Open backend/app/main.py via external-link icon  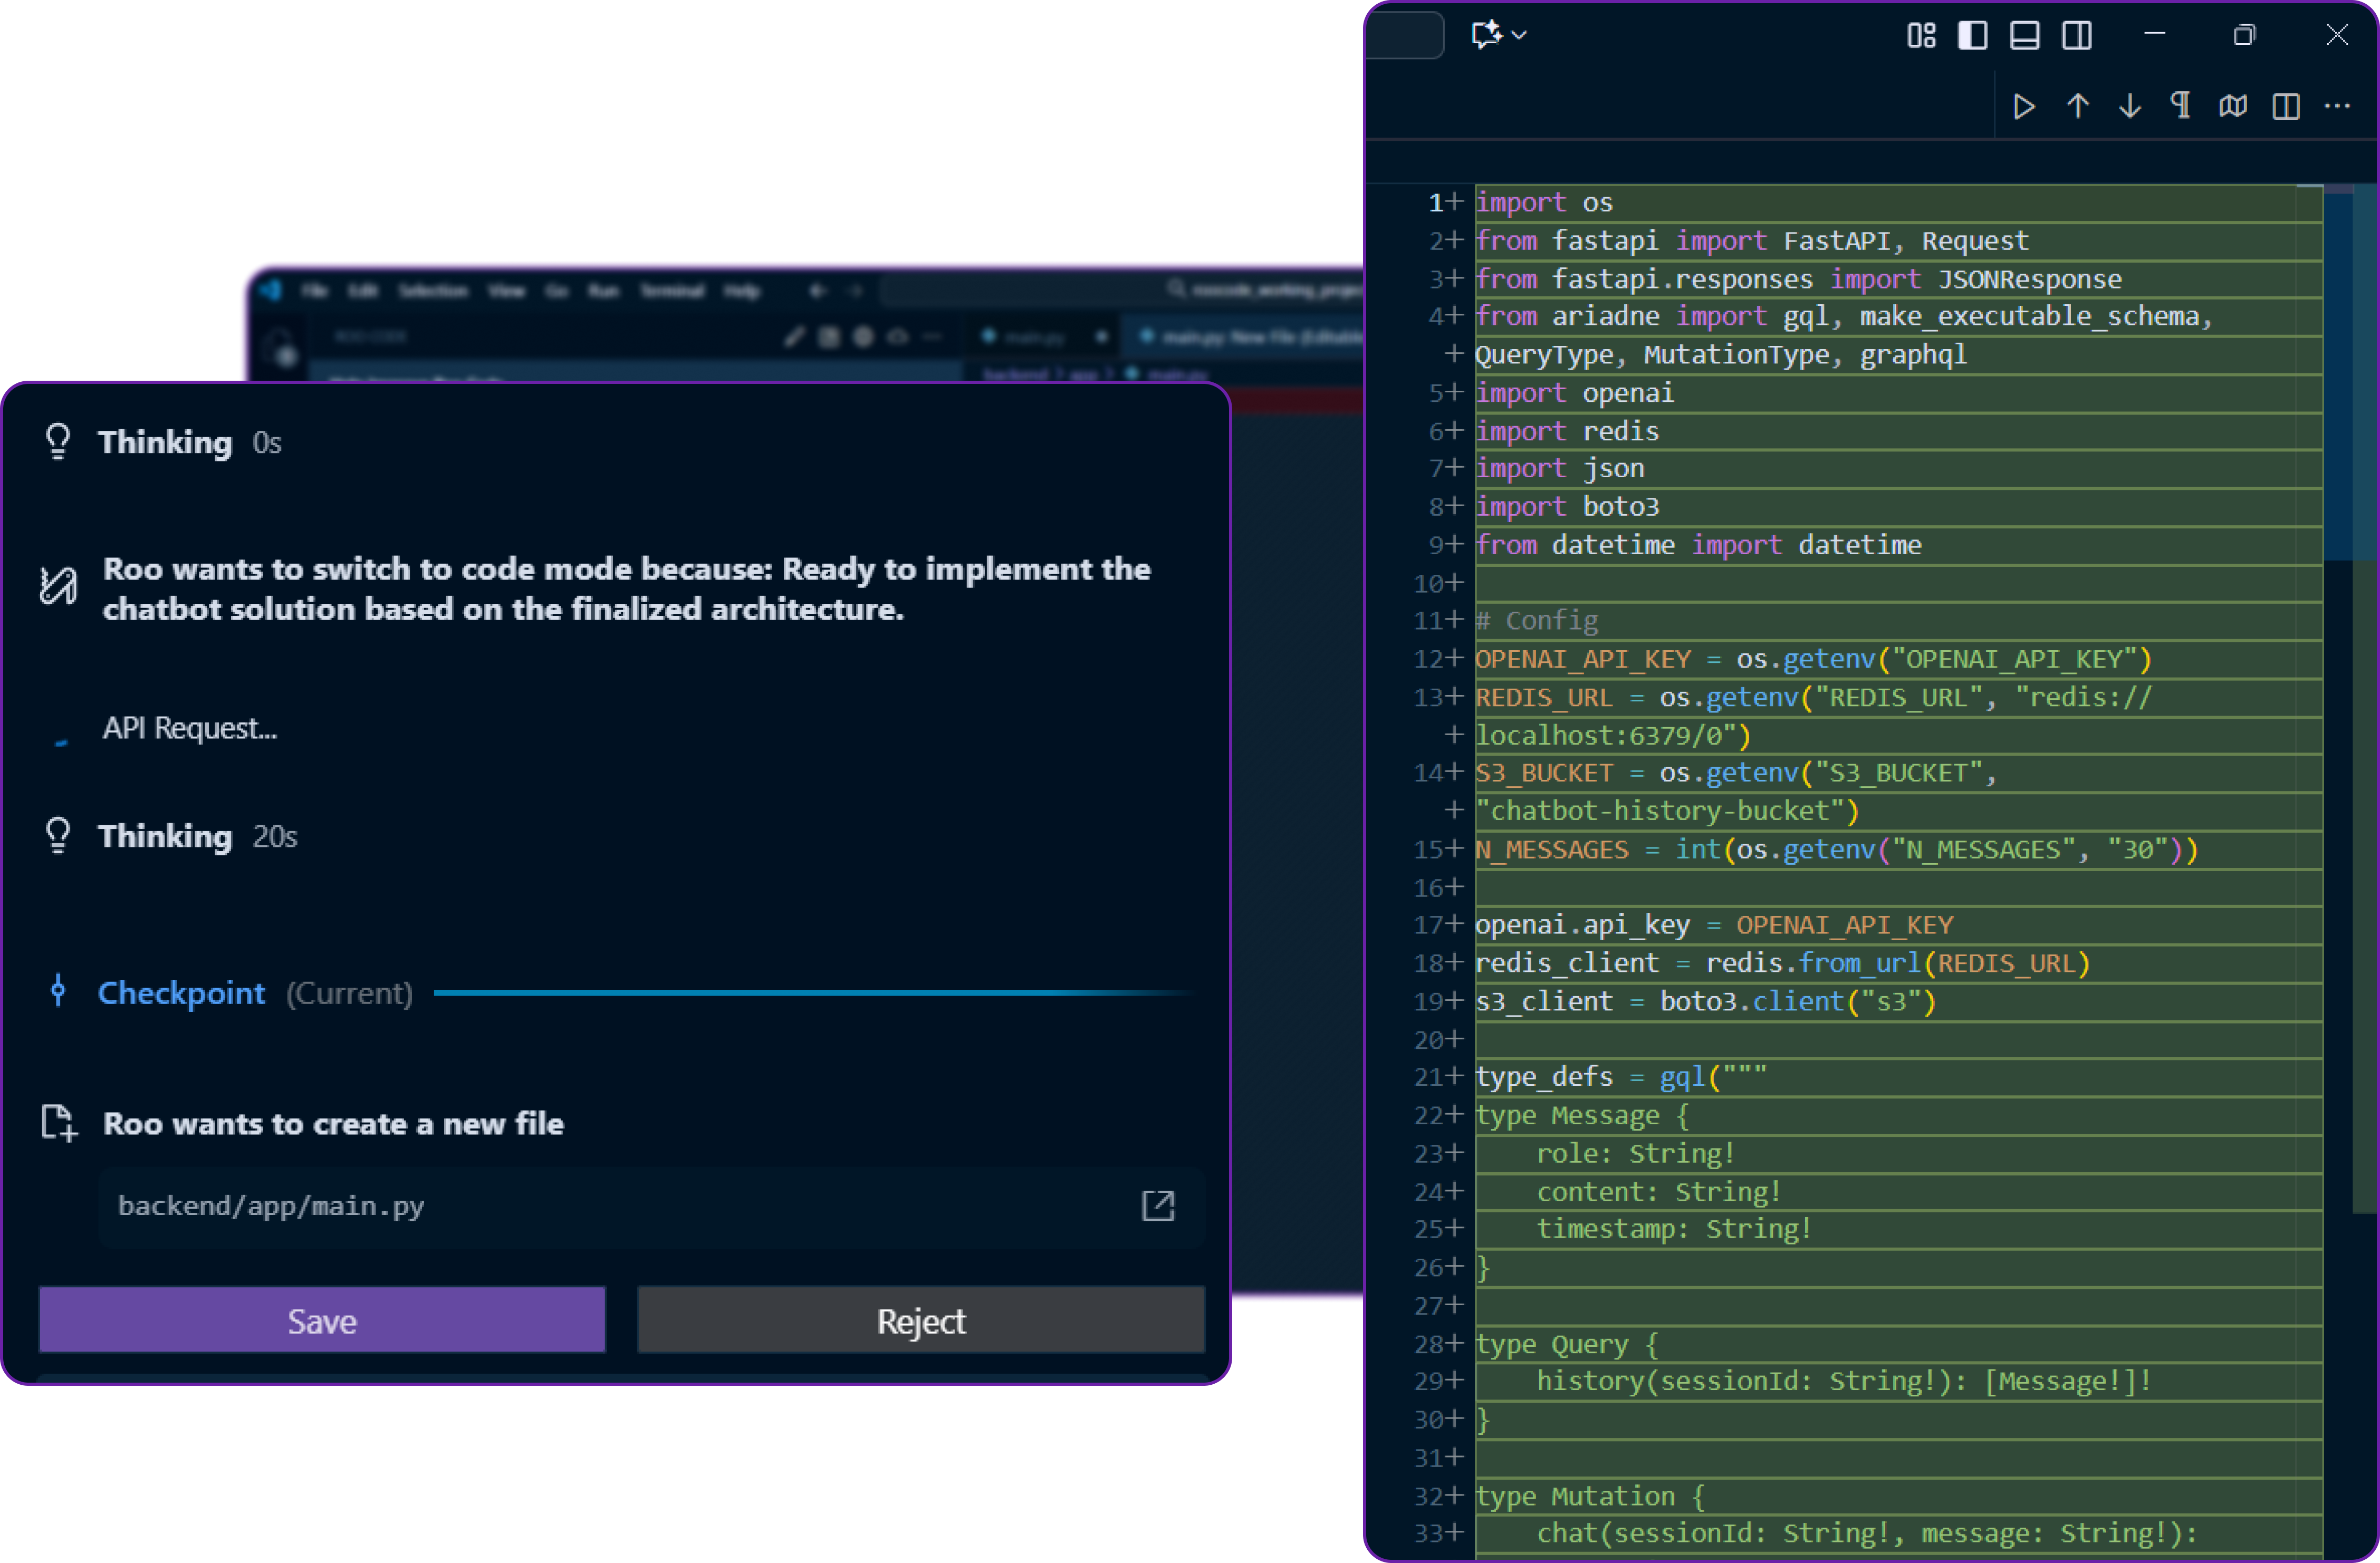pyautogui.click(x=1157, y=1205)
